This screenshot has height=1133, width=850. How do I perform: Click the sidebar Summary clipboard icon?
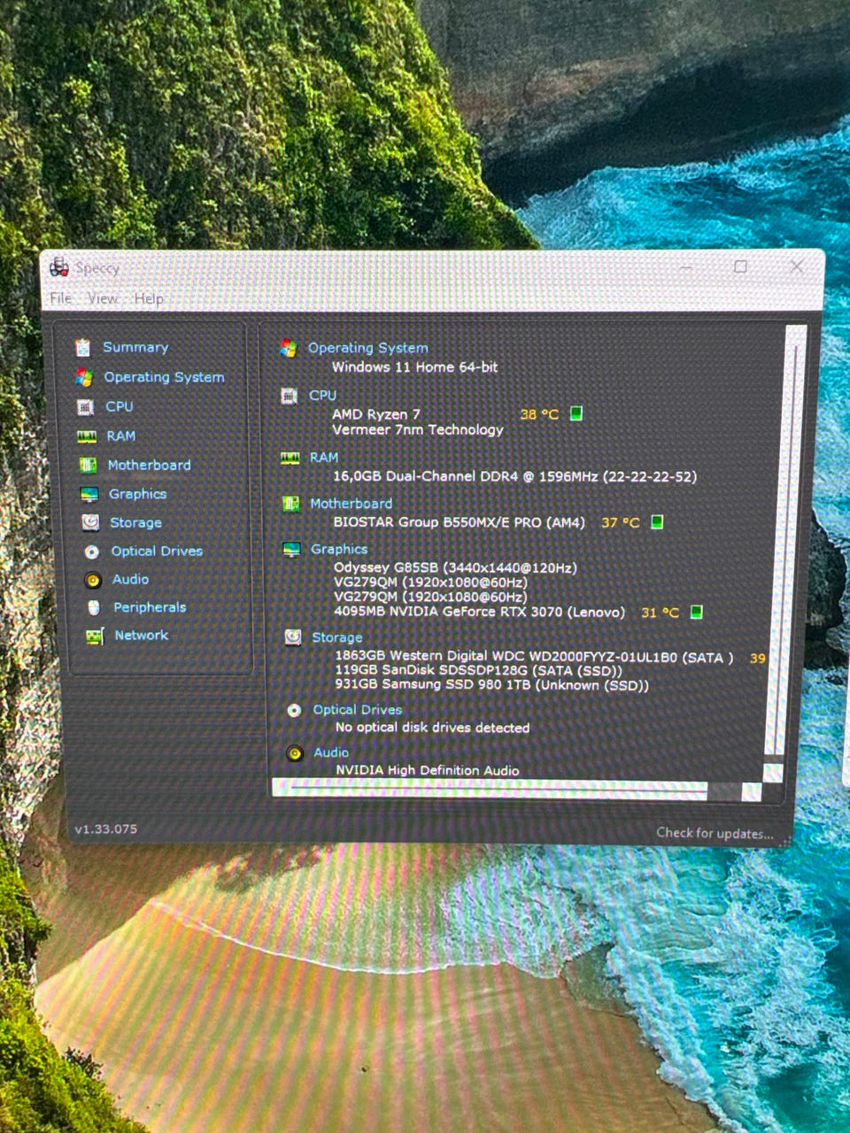click(x=83, y=348)
